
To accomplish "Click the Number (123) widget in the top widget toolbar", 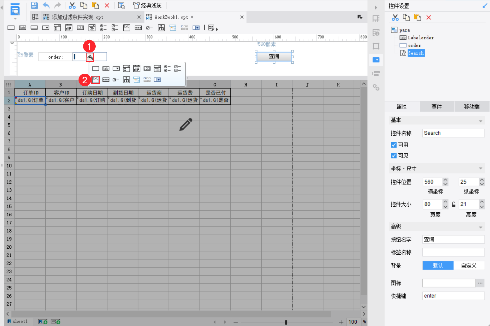I will tap(80, 28).
